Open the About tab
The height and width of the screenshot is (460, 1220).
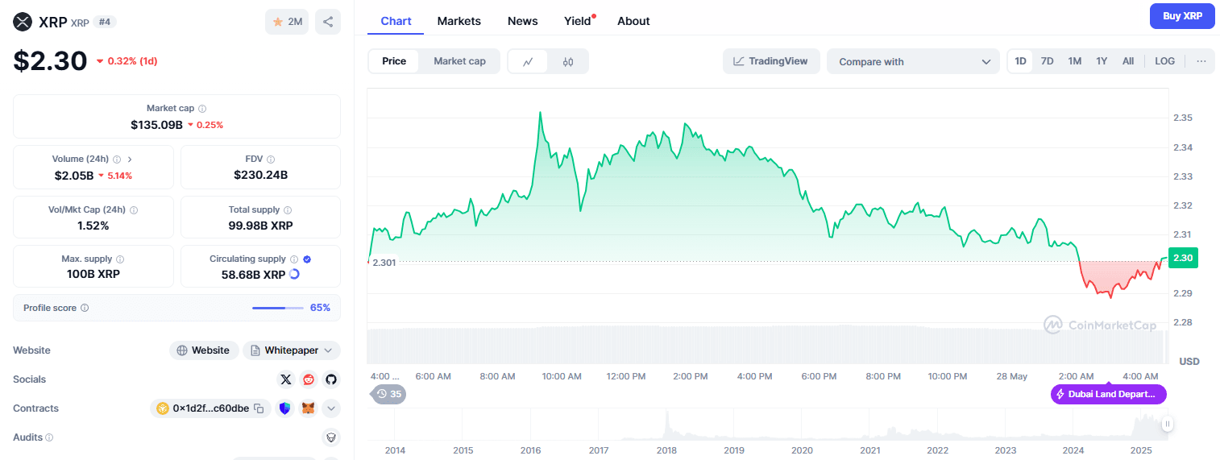(633, 21)
